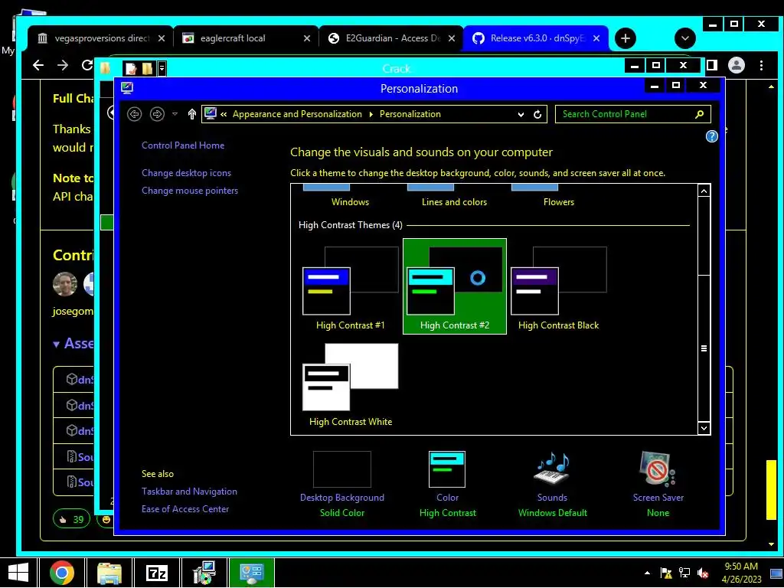Viewport: 784px width, 588px height.
Task: Open new Chrome tab with plus
Action: pos(625,38)
